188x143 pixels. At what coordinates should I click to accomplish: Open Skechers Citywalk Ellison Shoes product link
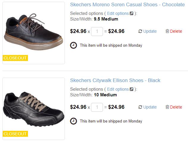click(115, 80)
